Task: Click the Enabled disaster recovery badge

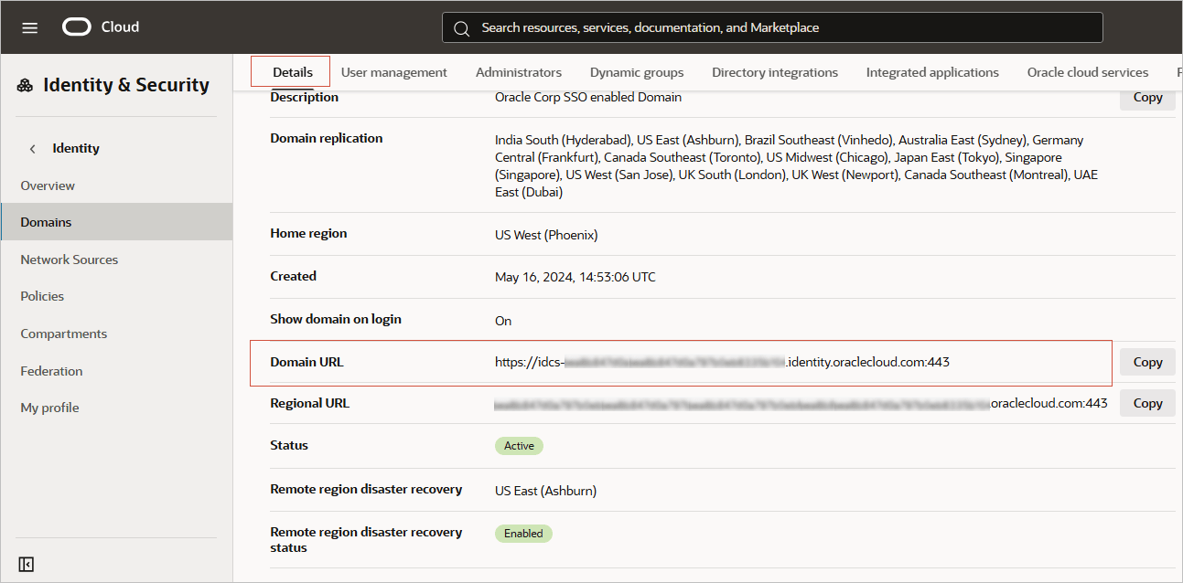Action: pos(523,534)
